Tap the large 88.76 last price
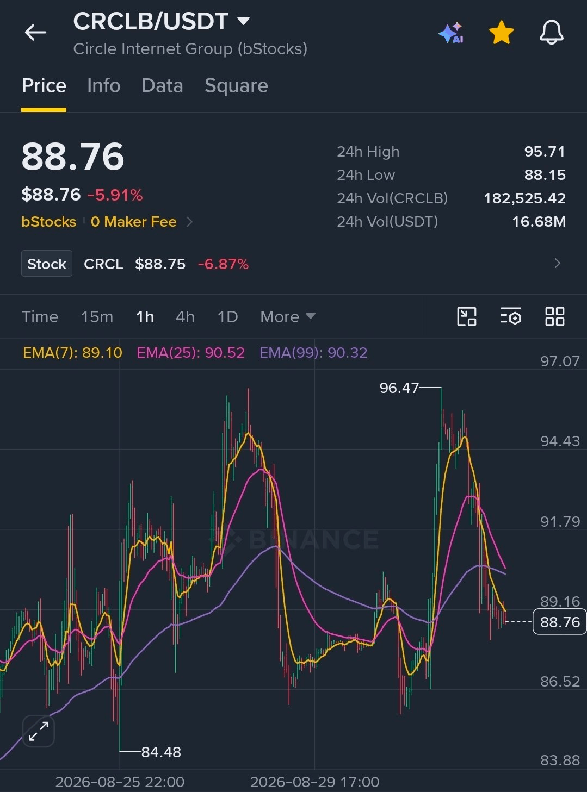587x792 pixels. click(x=73, y=157)
